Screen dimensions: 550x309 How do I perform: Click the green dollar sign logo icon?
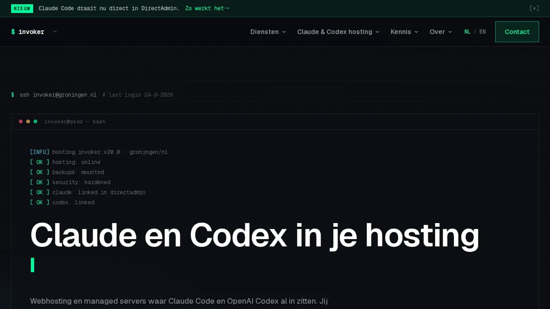click(13, 32)
